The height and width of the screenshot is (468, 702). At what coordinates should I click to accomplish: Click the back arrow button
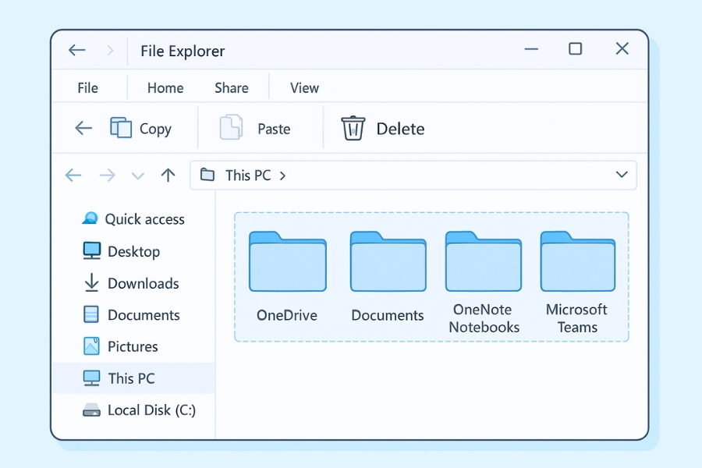[76, 49]
